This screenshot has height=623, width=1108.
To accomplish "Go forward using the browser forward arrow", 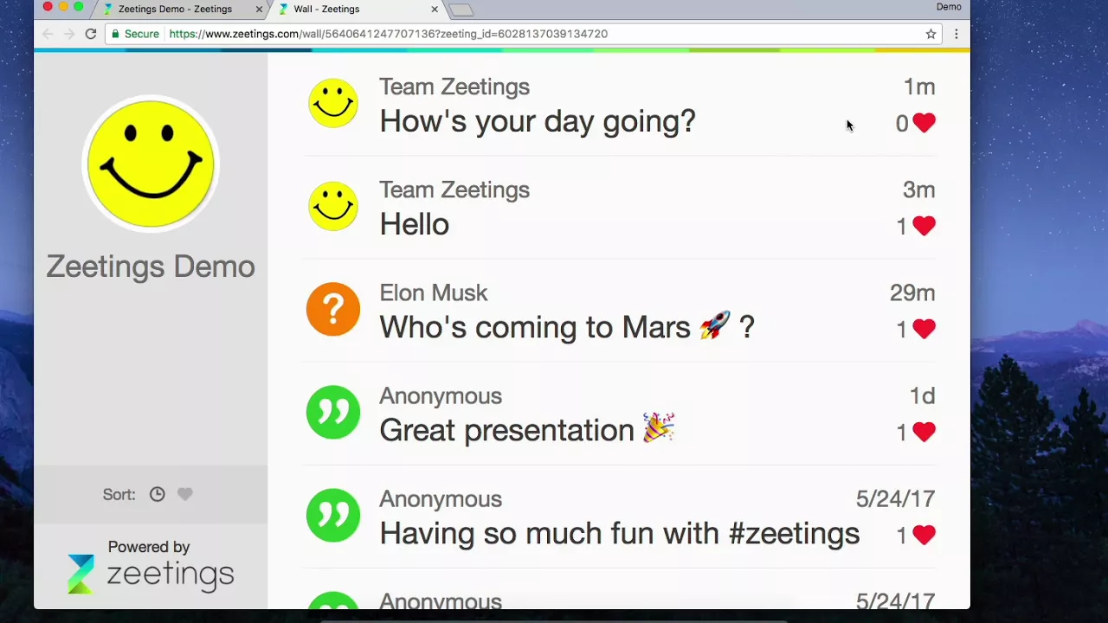I will [69, 34].
